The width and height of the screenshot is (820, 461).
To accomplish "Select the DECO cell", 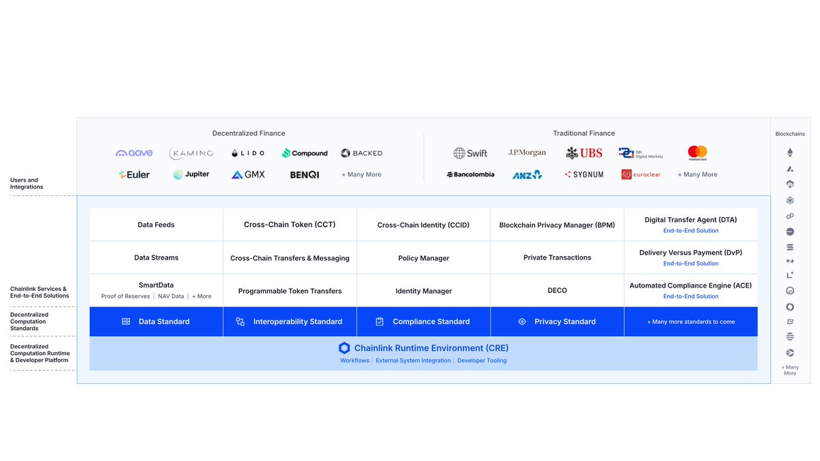I will tap(557, 290).
